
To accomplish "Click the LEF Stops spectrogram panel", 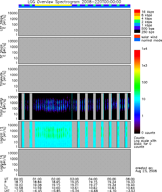I will [x=74, y=23].
